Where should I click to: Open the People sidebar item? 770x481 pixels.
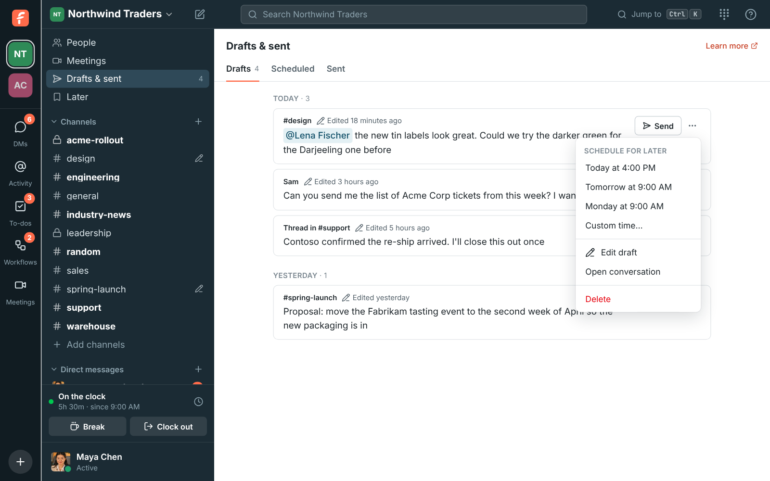128,42
